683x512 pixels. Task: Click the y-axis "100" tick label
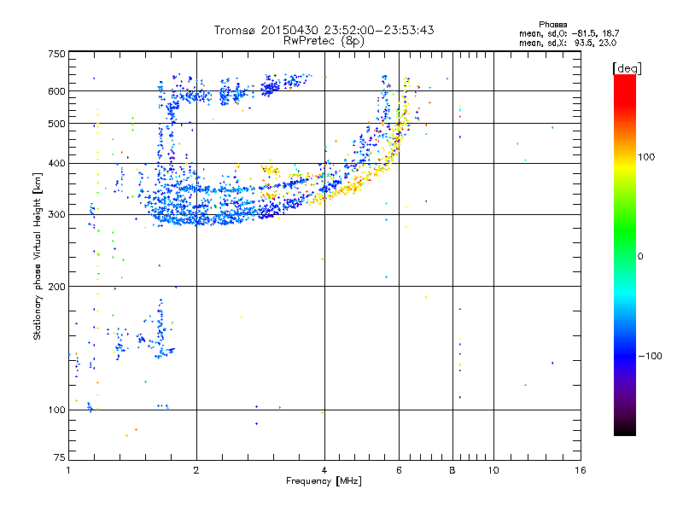click(56, 410)
